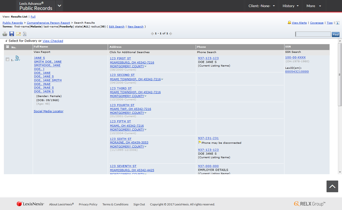Screen dimensions: 342x210
Task: Tick the checkbox for result row 1
Action: click(x=7, y=59)
